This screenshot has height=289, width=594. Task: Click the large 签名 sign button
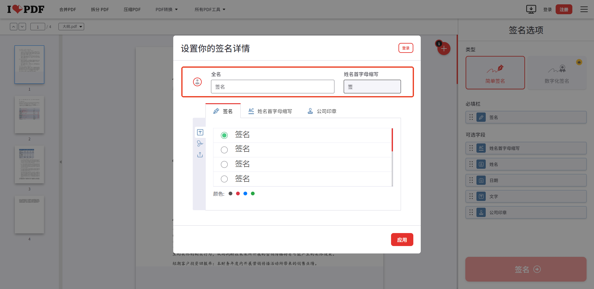tap(526, 269)
